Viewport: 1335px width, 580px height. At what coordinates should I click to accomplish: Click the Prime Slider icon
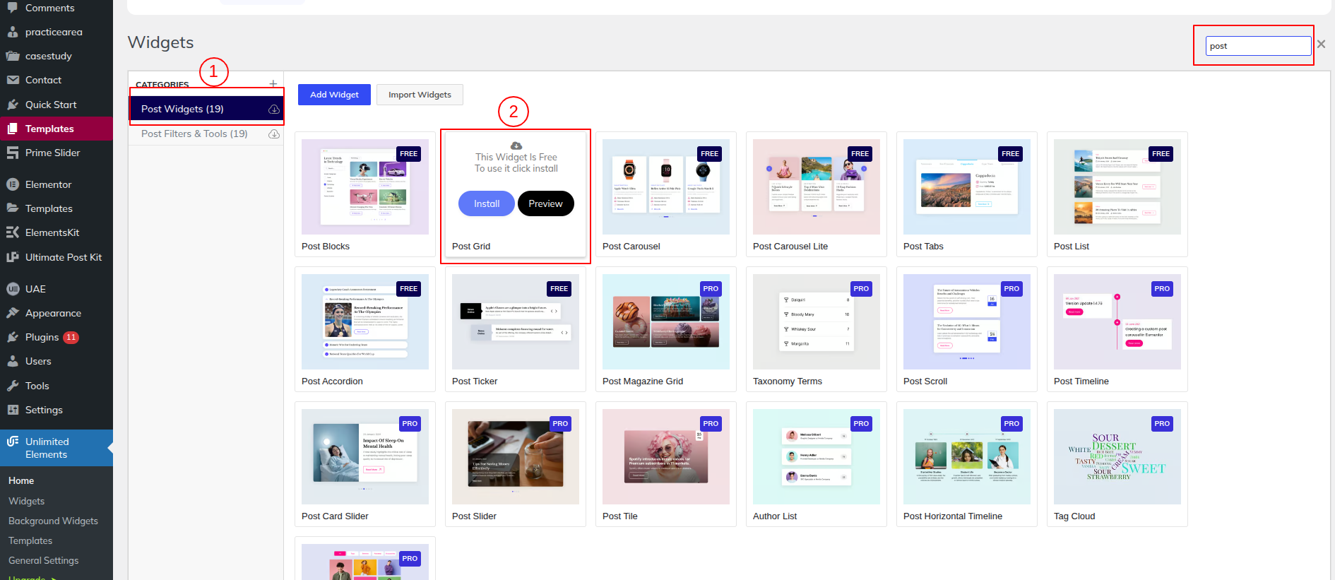click(13, 153)
